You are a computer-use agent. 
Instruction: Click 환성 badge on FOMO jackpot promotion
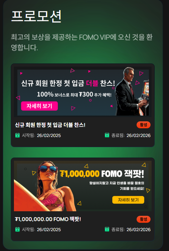click(x=144, y=219)
